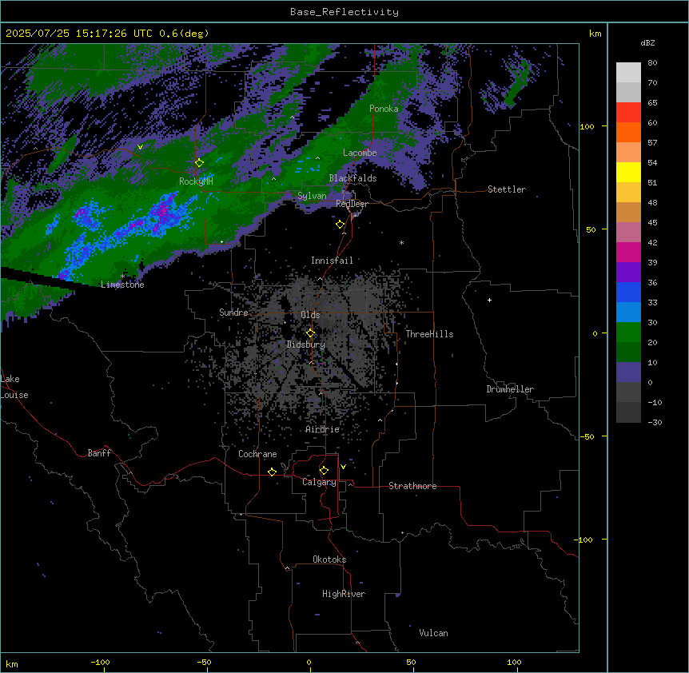Screen dimensions: 689x673
Task: Pick the red 60-65 dBZ legend color
Action: 628,113
